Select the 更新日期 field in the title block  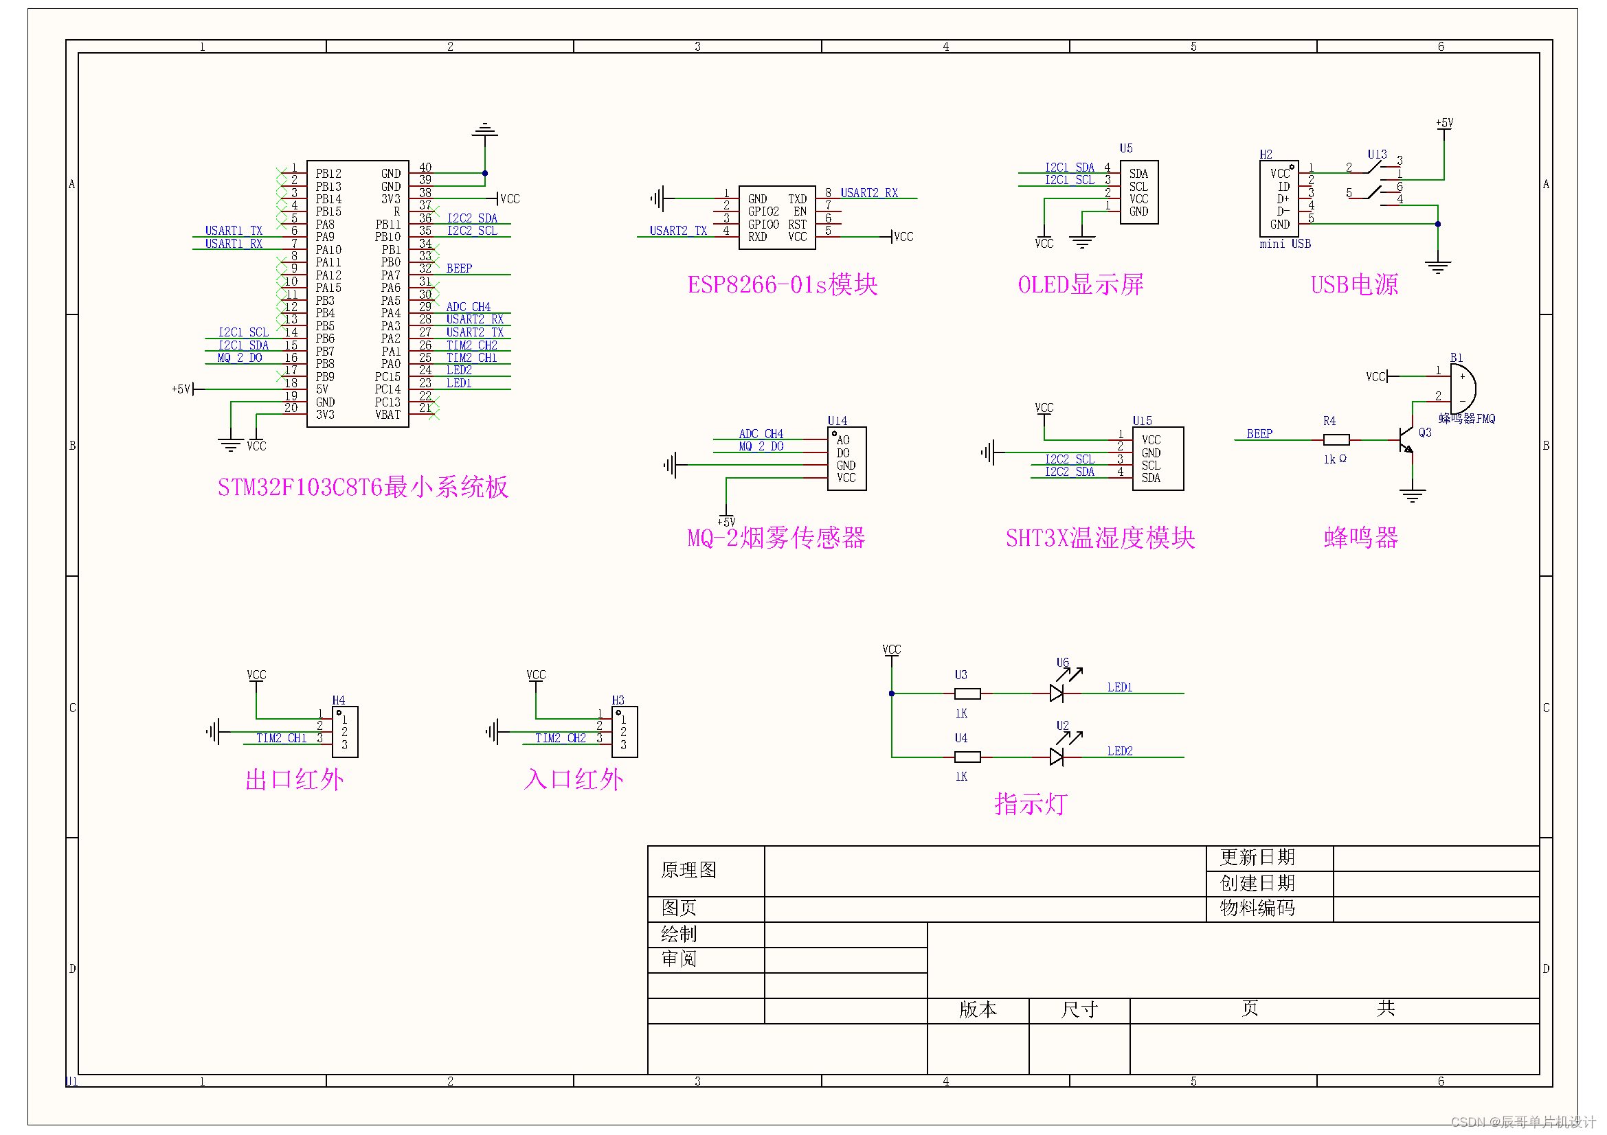1257,858
